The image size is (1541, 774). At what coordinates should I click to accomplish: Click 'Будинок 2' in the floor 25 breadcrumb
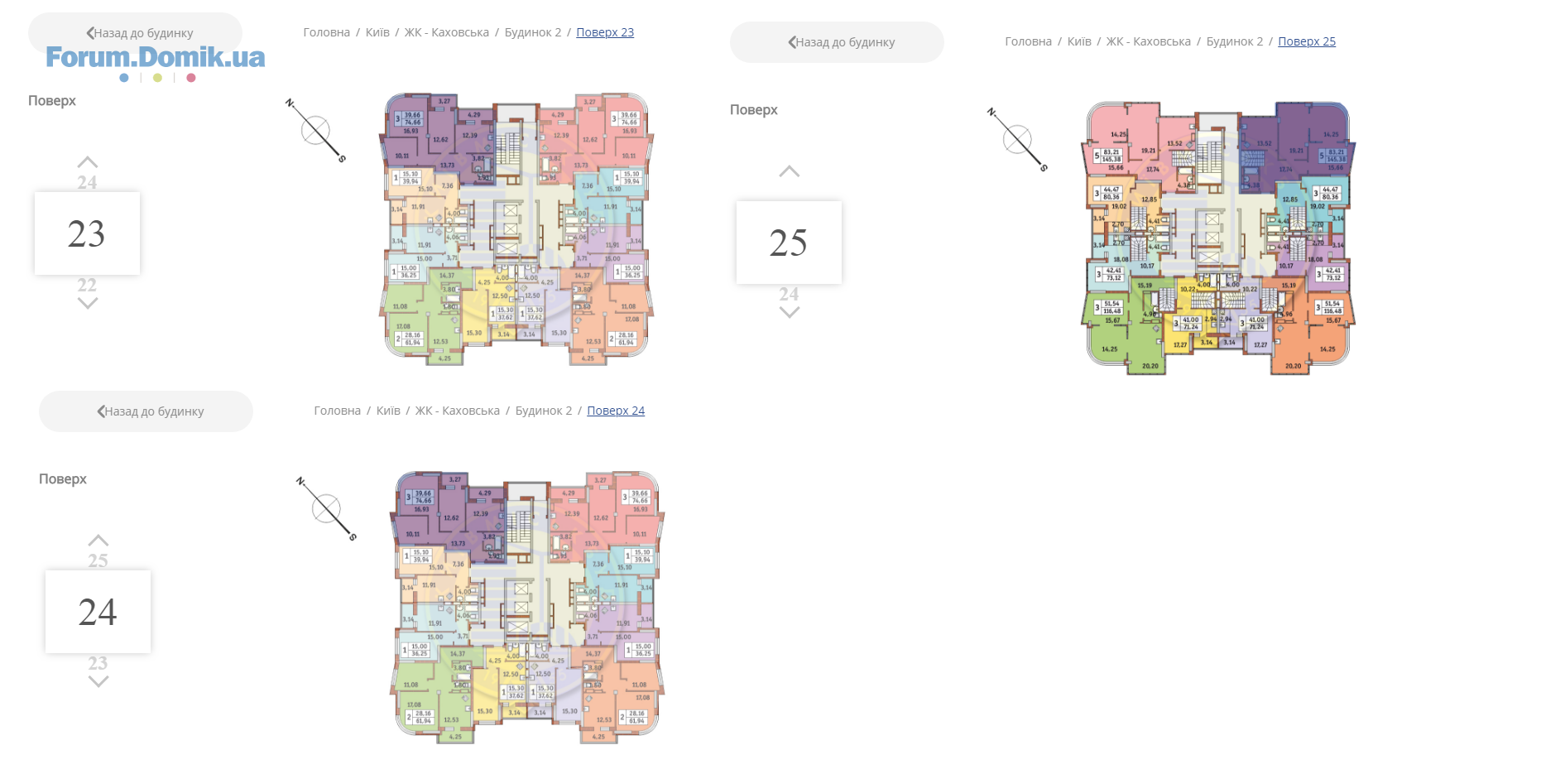(1235, 41)
